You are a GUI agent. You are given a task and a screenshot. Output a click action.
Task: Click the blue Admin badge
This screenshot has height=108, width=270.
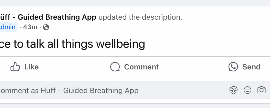pyautogui.click(x=8, y=27)
